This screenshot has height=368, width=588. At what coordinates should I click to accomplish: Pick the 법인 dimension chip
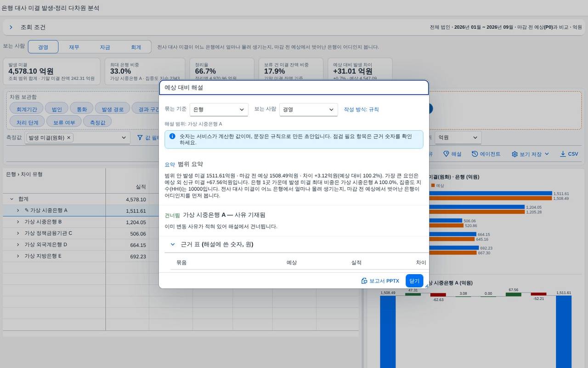point(57,109)
